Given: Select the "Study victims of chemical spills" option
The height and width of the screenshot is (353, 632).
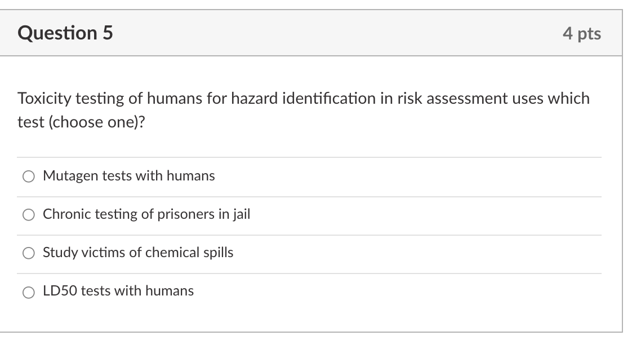Looking at the screenshot, I should point(28,253).
